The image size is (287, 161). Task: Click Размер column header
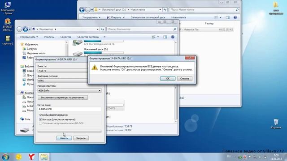tap(209, 24)
